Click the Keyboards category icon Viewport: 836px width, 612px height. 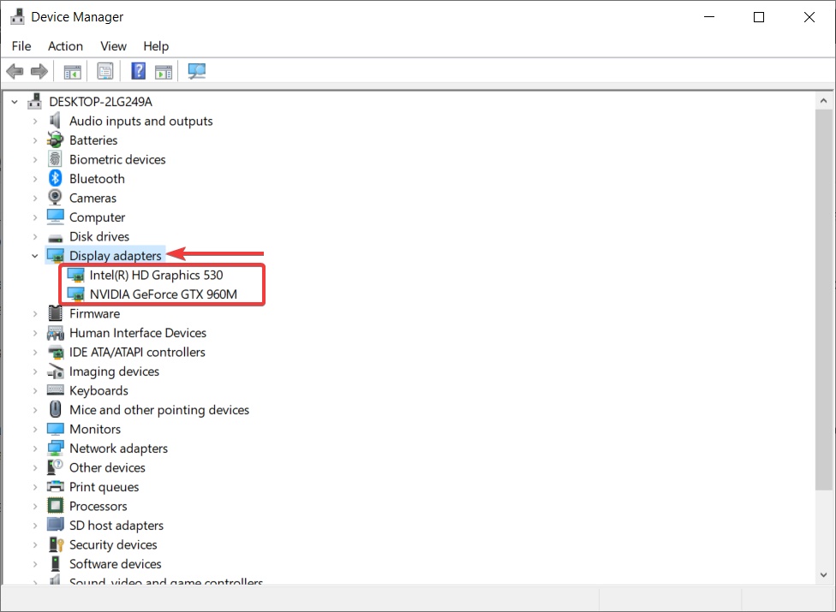pos(56,390)
